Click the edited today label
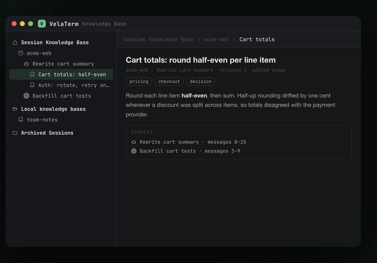Image resolution: width=377 pixels, height=263 pixels. (x=269, y=70)
